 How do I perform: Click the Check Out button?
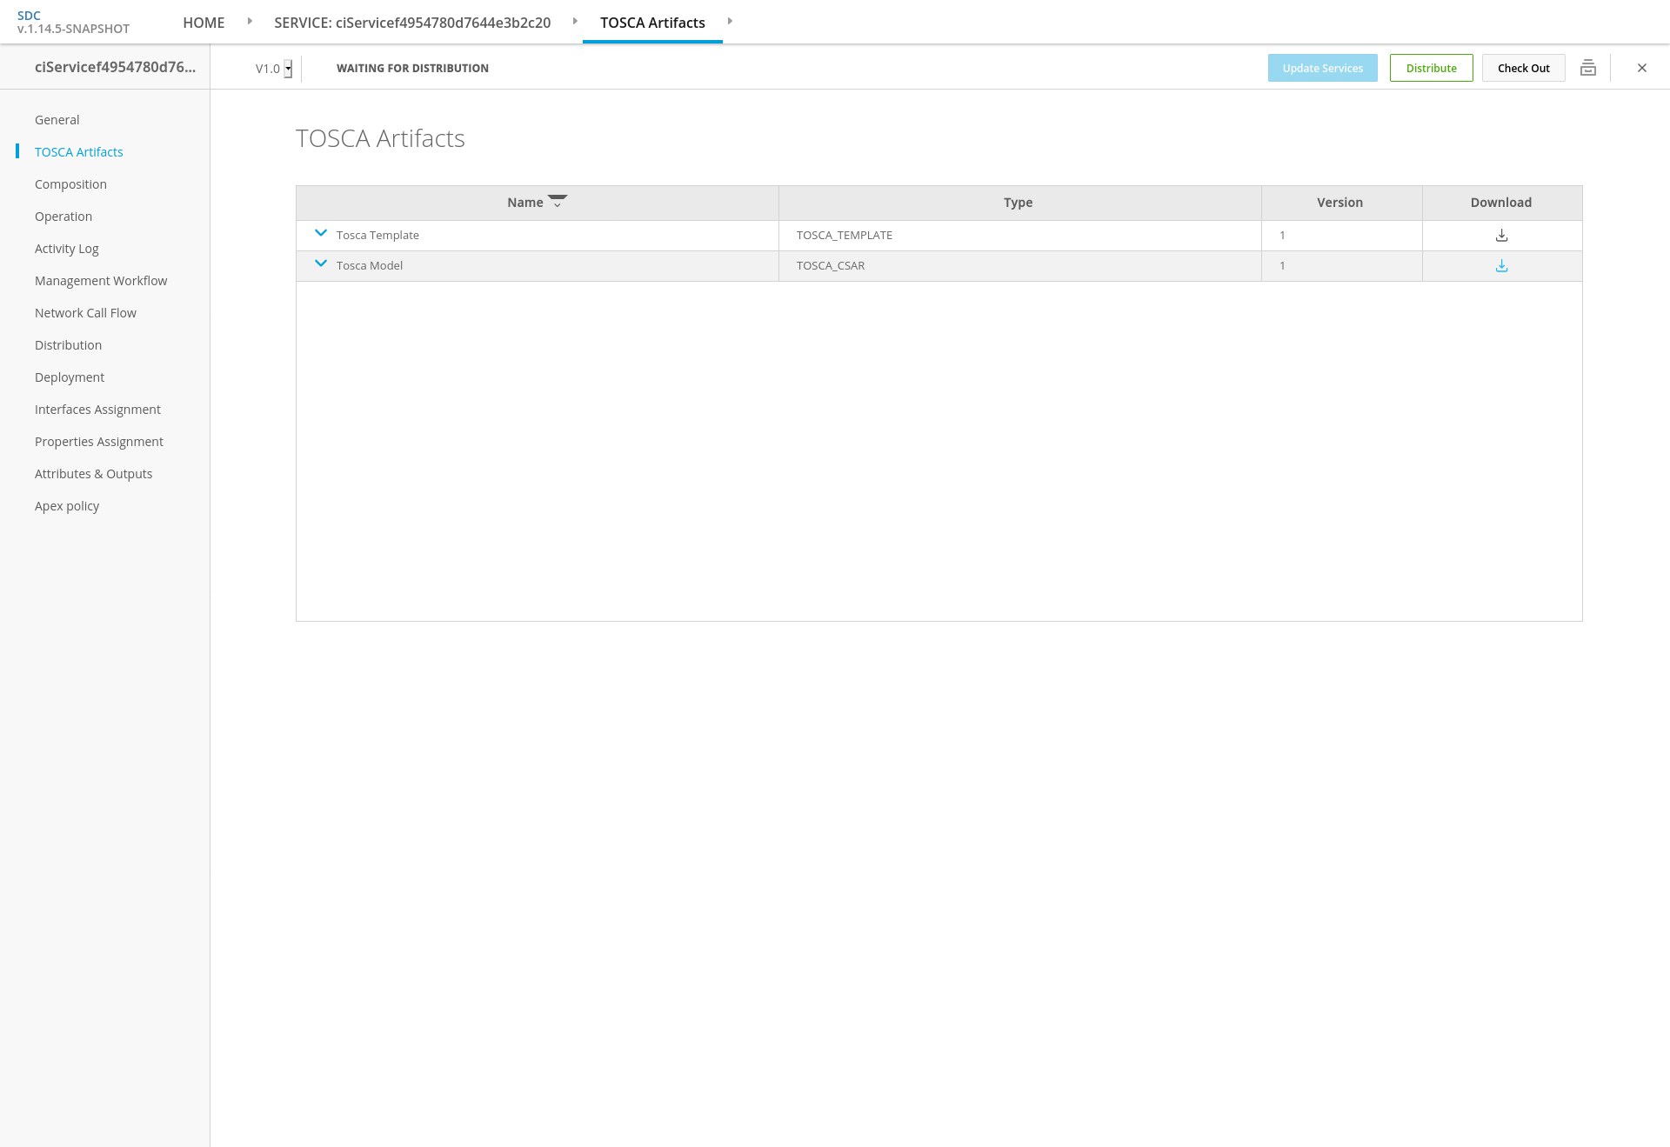click(1523, 68)
